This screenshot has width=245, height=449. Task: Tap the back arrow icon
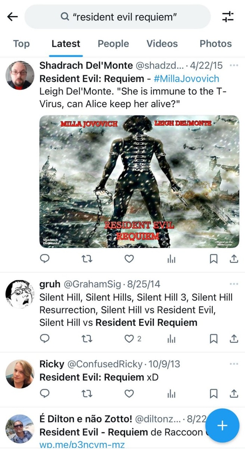(x=12, y=17)
